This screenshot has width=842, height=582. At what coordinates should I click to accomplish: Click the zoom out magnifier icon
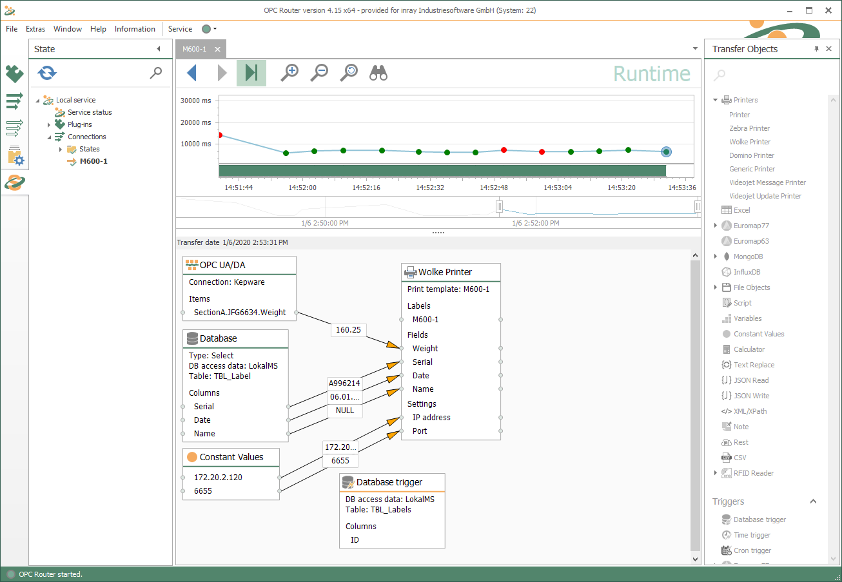(x=319, y=73)
